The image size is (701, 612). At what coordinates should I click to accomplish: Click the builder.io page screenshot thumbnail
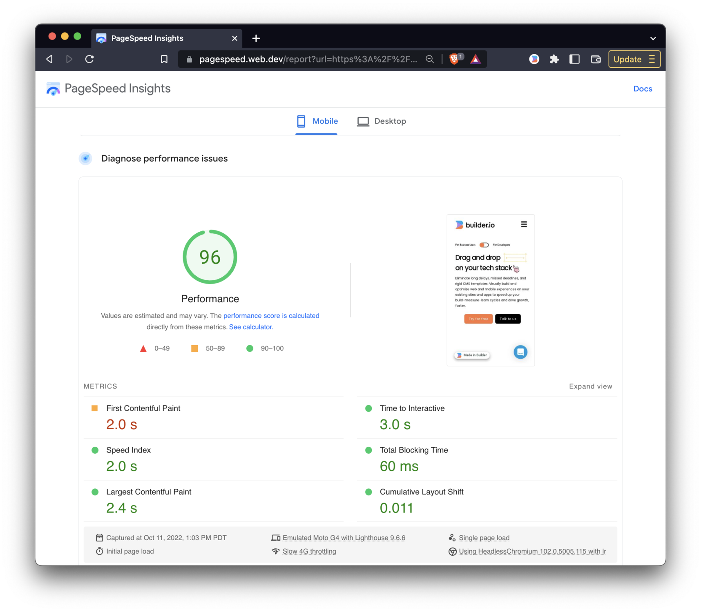coord(491,290)
